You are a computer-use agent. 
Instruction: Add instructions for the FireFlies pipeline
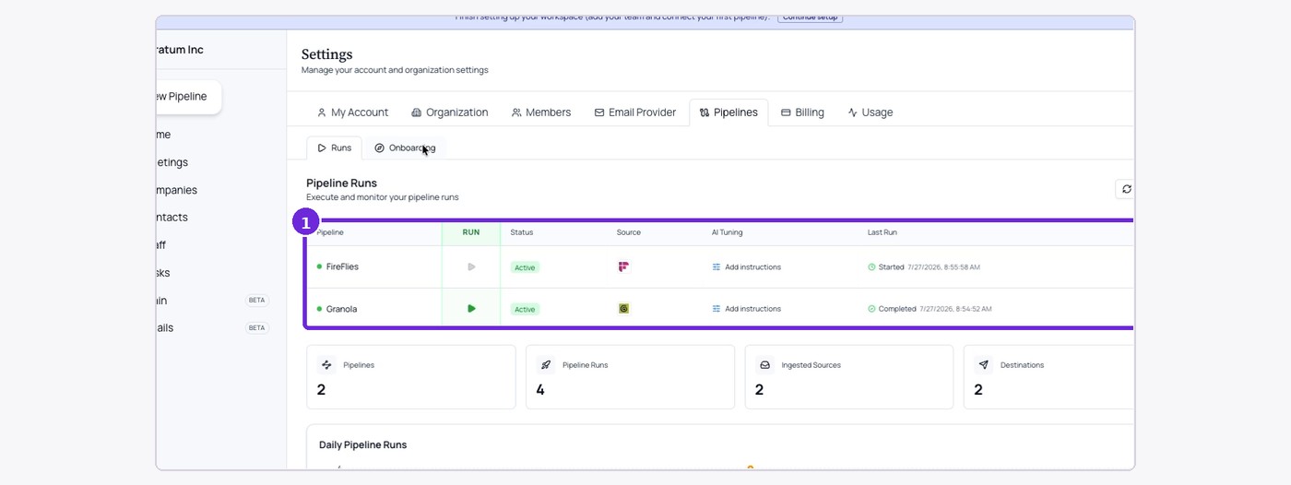tap(747, 267)
